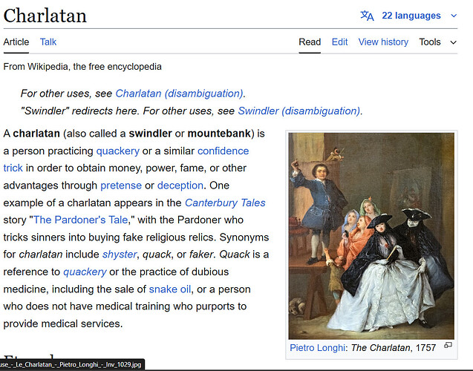Click the bold word 'mountebank'
Screen dimensions: 473x371
[x=219, y=134]
